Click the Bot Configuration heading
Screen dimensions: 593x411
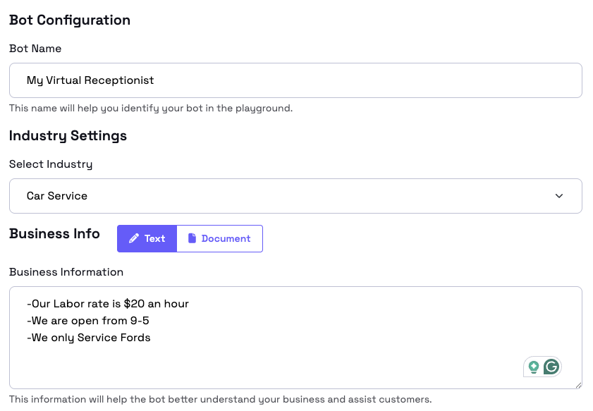(x=70, y=20)
